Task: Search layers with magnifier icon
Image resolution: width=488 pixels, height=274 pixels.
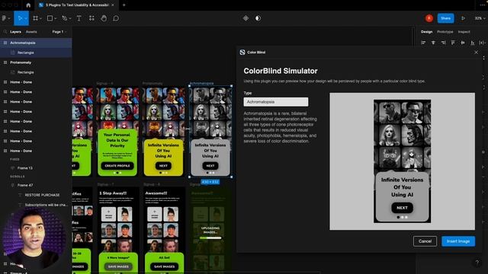Action: click(x=5, y=32)
